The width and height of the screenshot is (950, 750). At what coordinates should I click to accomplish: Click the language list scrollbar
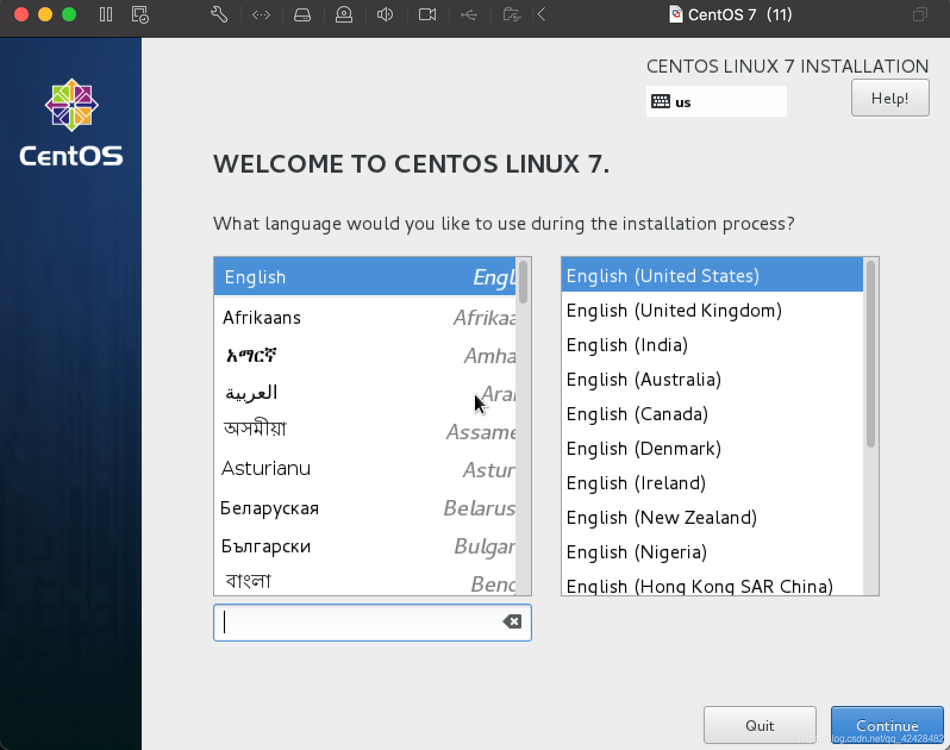pos(523,282)
